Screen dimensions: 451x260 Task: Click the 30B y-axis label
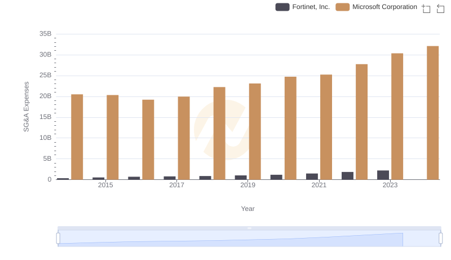coord(46,55)
